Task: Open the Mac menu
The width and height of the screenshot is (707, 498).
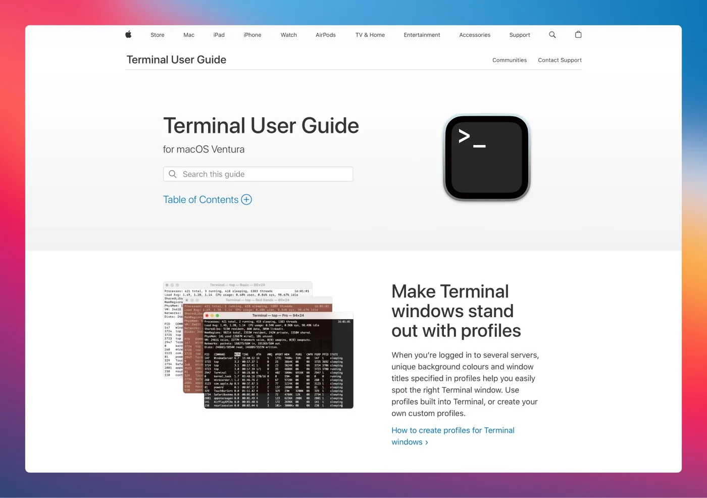Action: coord(189,35)
